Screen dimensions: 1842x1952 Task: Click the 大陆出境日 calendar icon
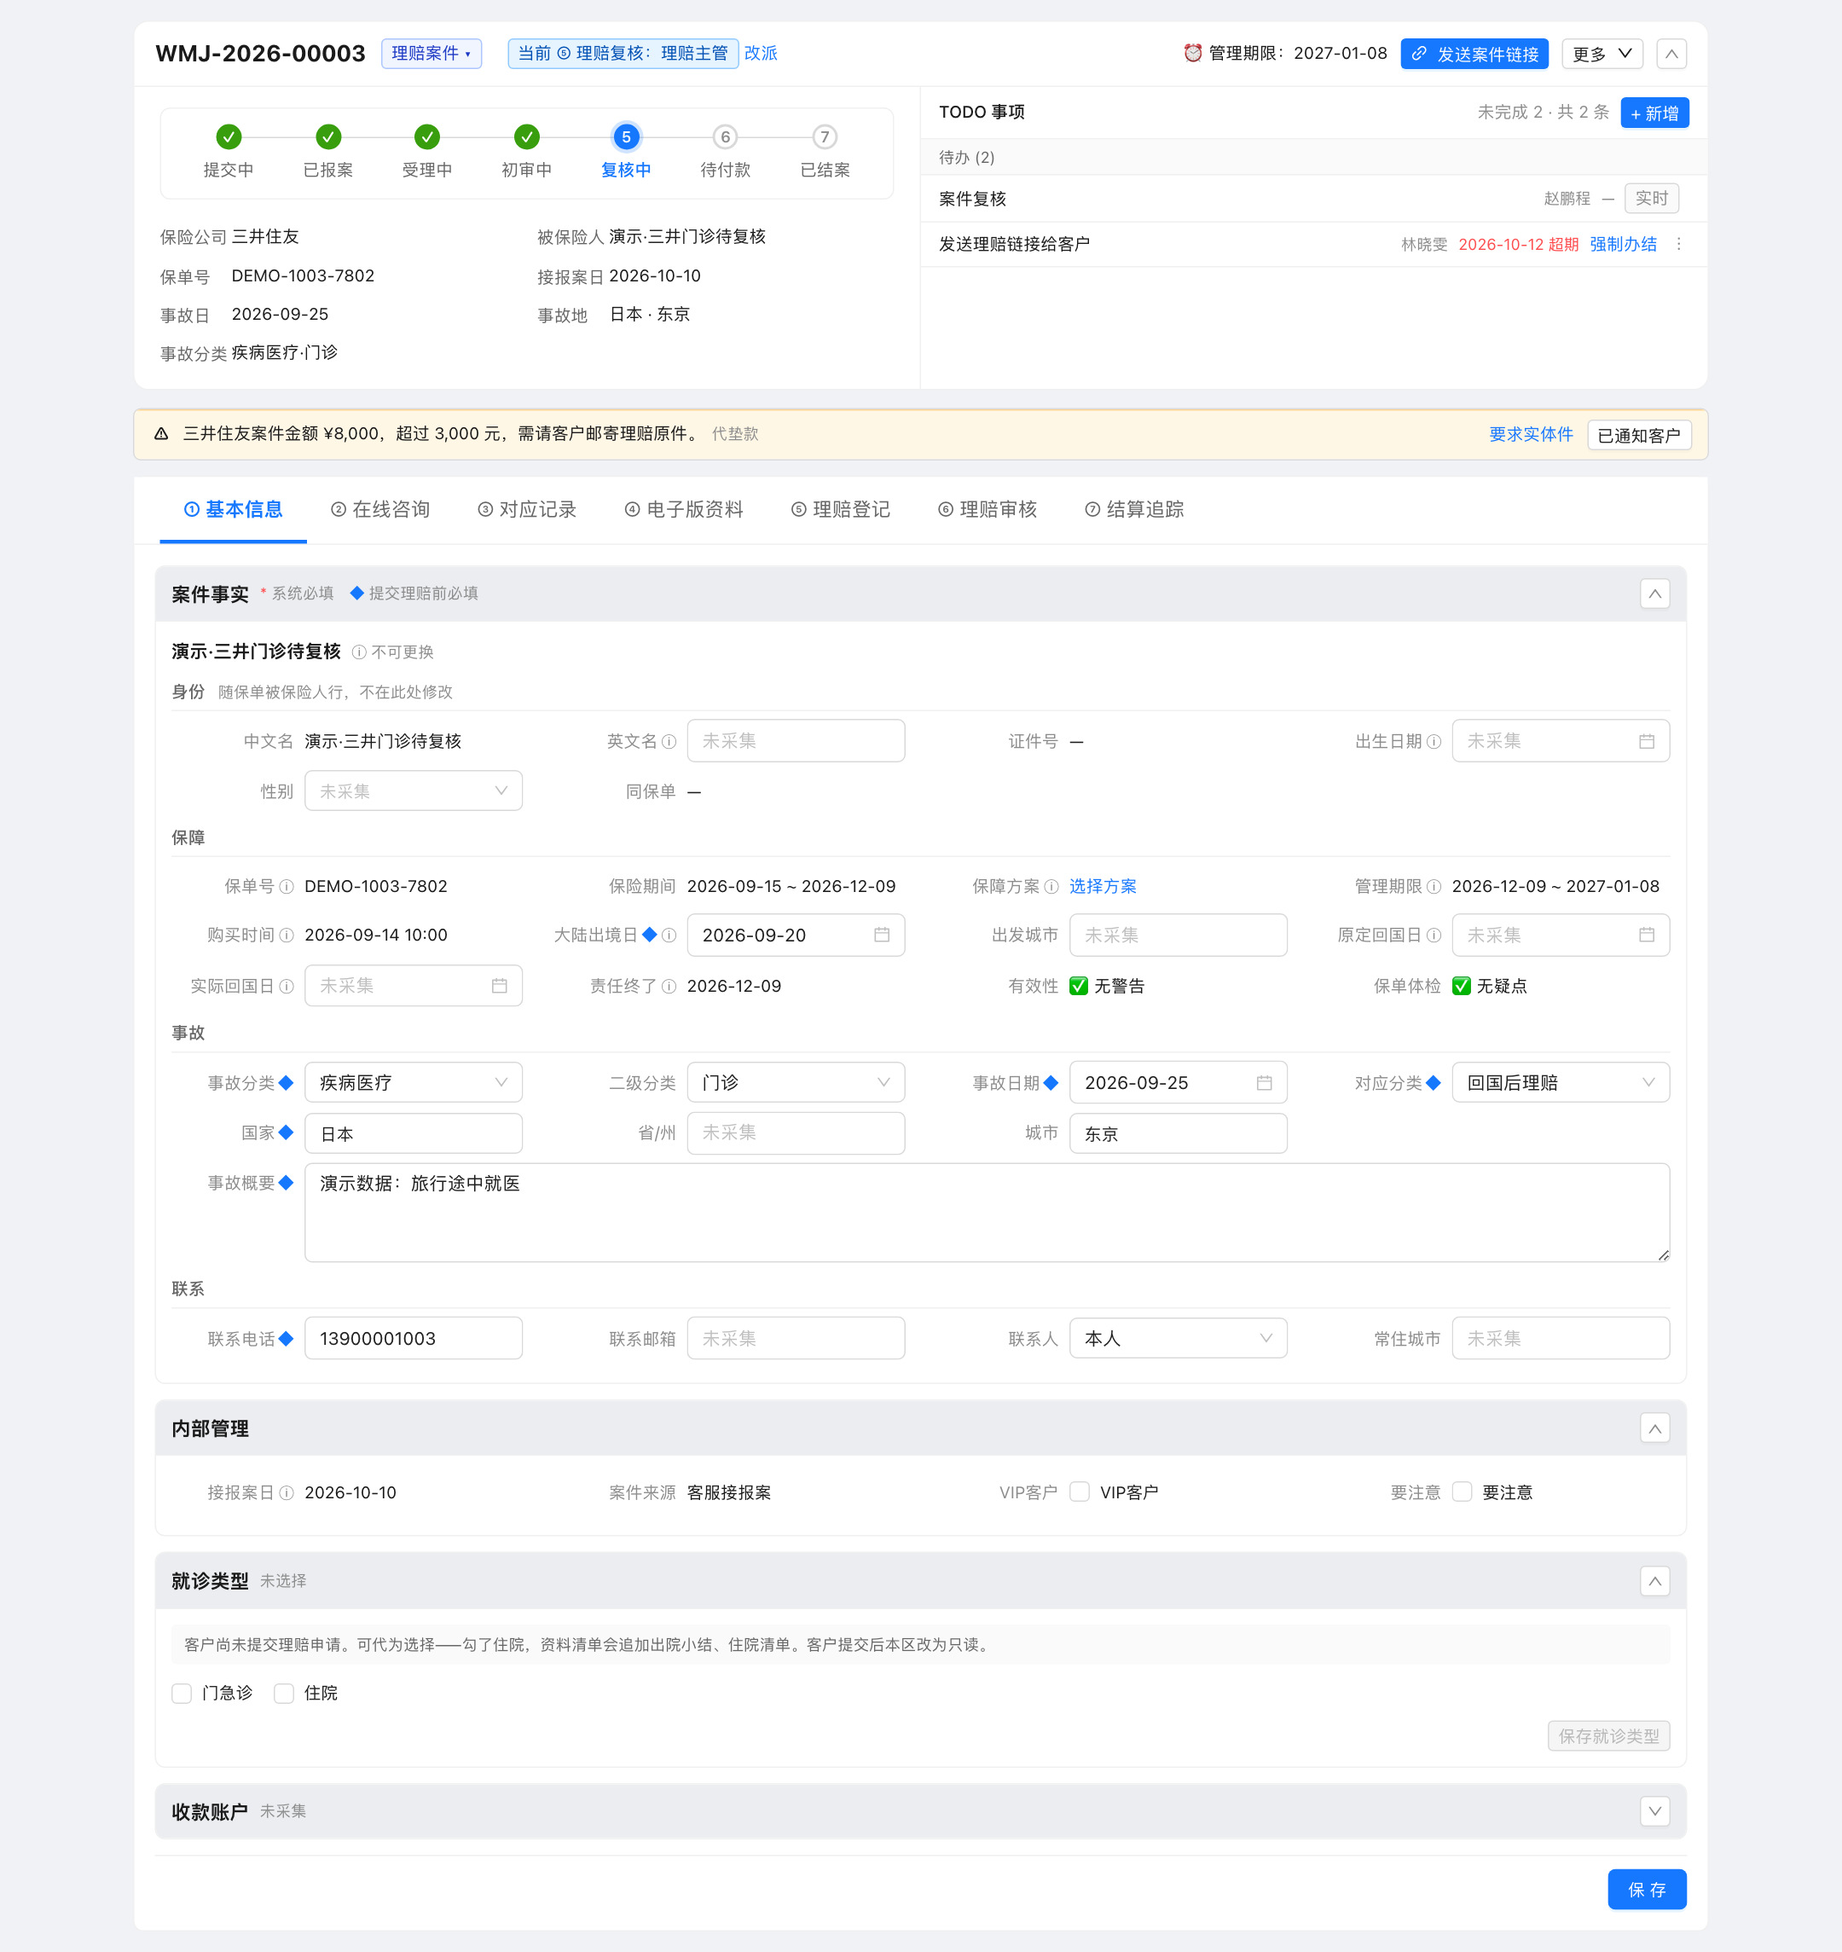[x=882, y=935]
